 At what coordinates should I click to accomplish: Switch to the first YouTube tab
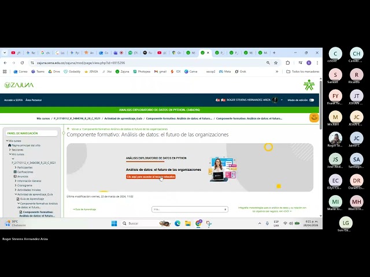(16, 53)
